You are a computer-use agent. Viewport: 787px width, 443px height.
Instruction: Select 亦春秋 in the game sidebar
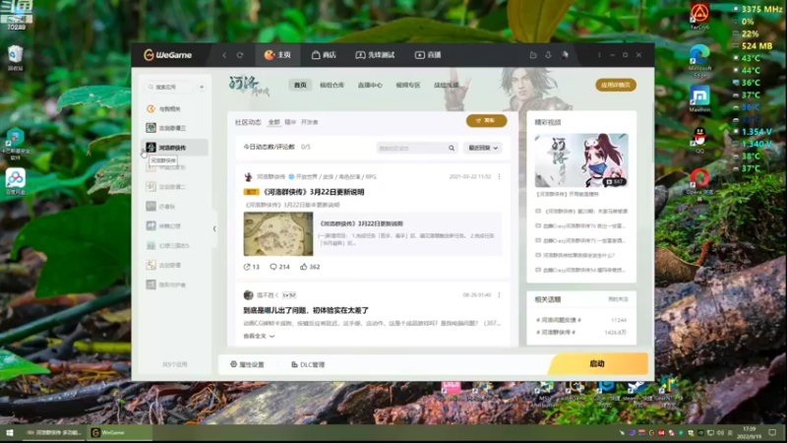click(x=174, y=207)
